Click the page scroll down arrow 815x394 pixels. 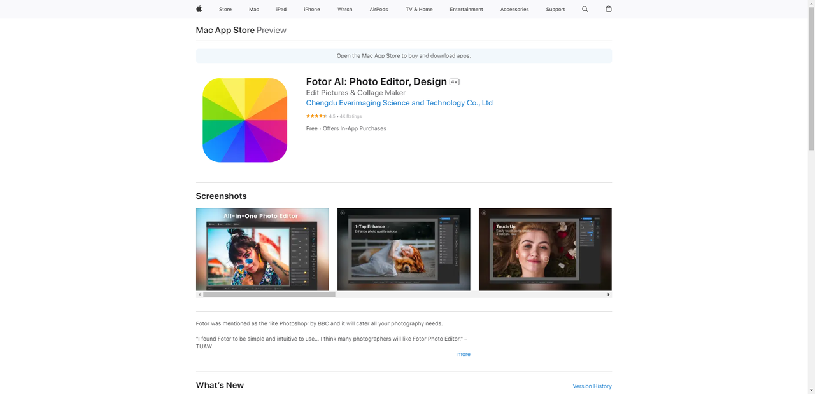pyautogui.click(x=811, y=390)
